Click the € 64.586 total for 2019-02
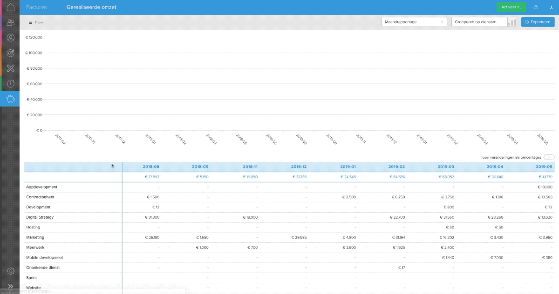 pos(397,177)
